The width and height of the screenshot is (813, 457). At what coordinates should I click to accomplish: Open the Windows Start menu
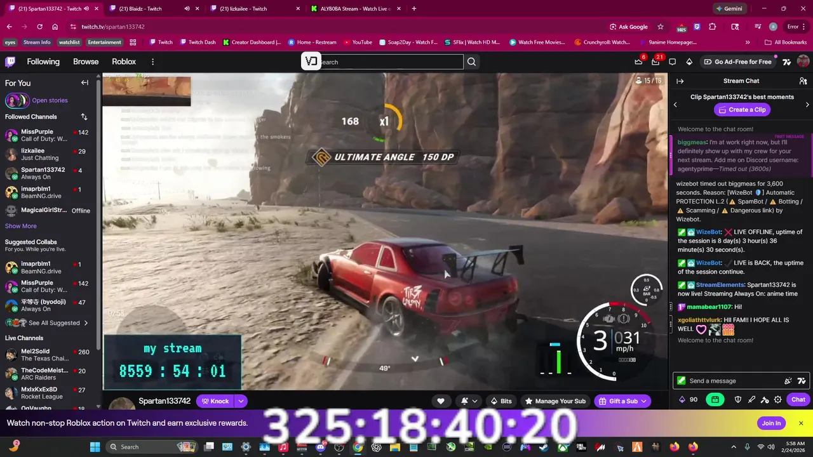click(95, 447)
